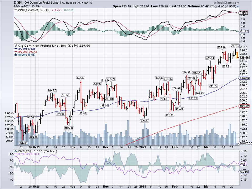Click the Last 229.66 value in the header
This screenshot has width=252, height=189.
coord(178,6)
